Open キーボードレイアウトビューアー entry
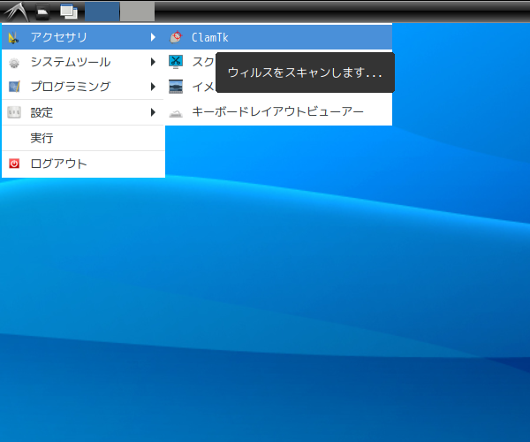The height and width of the screenshot is (442, 530). (278, 111)
